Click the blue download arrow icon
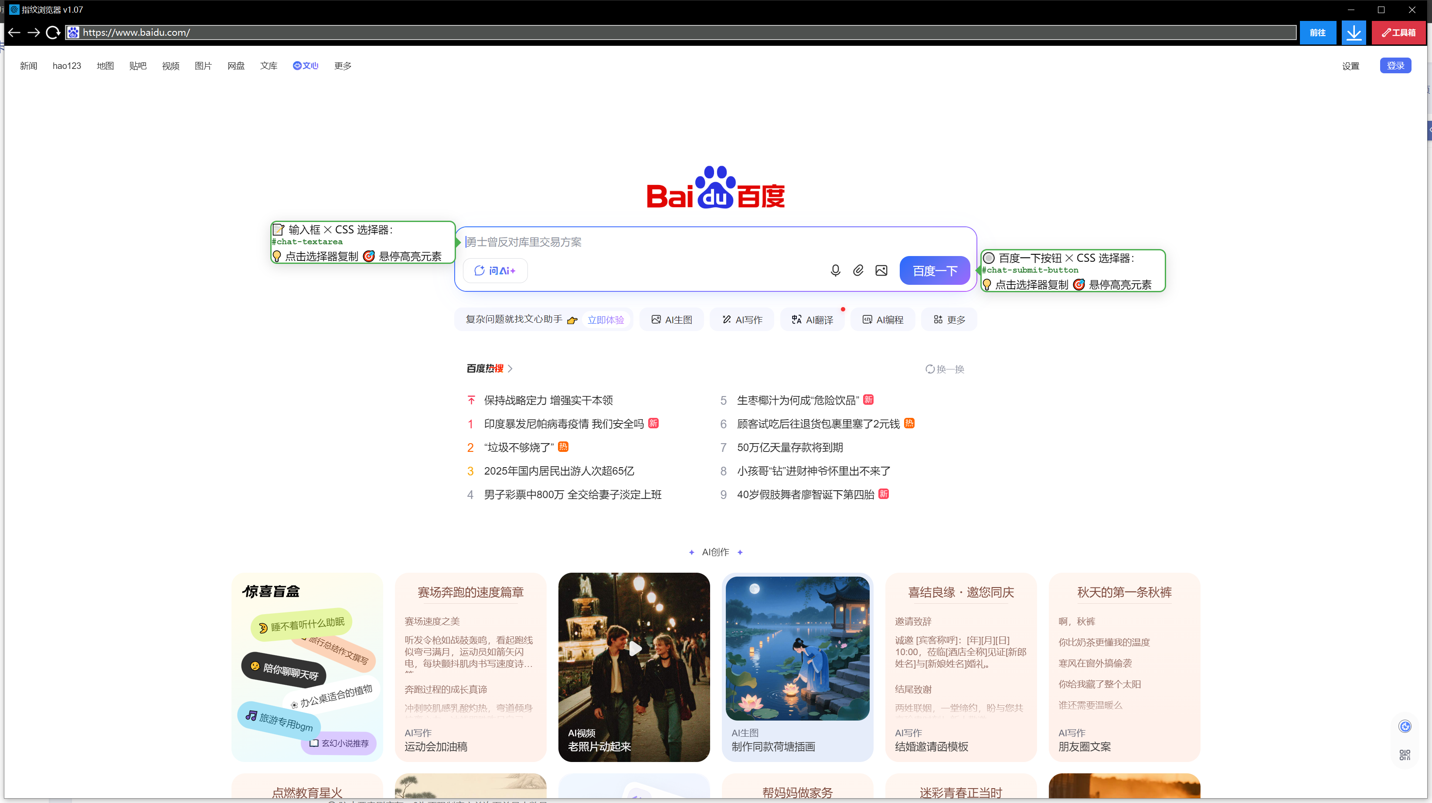1432x803 pixels. pyautogui.click(x=1354, y=32)
